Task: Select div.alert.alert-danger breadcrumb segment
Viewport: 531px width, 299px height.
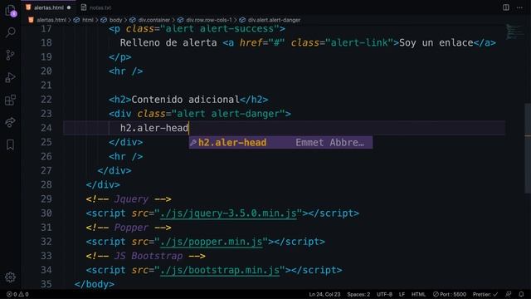Action: point(274,20)
